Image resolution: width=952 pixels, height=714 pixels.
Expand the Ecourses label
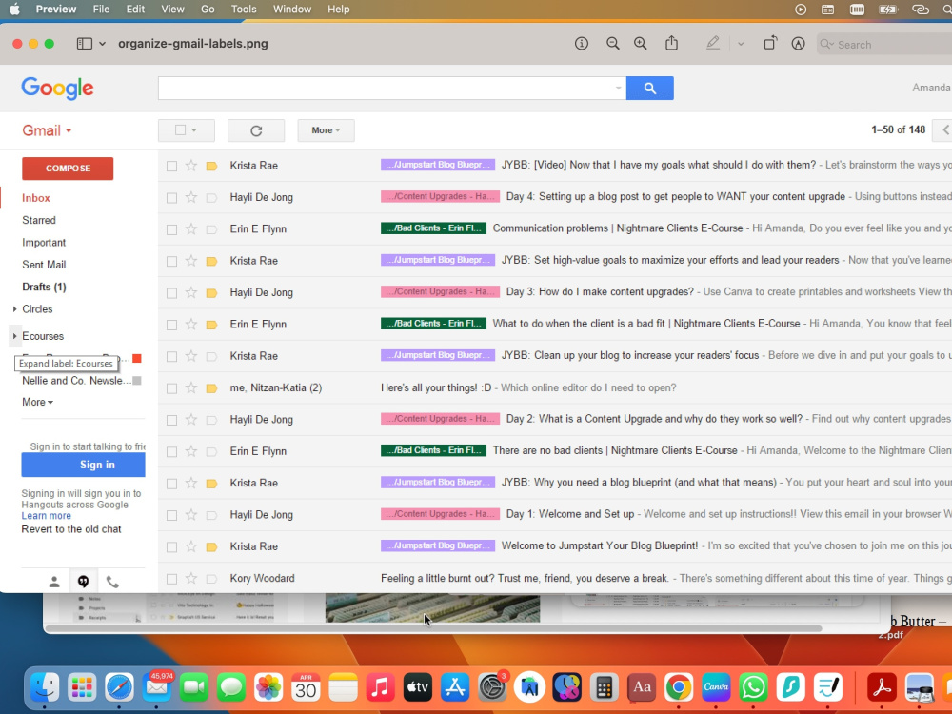14,336
